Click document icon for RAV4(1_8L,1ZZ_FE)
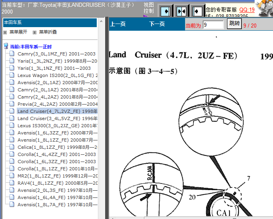The width and height of the screenshot is (273, 219). (x=12, y=183)
